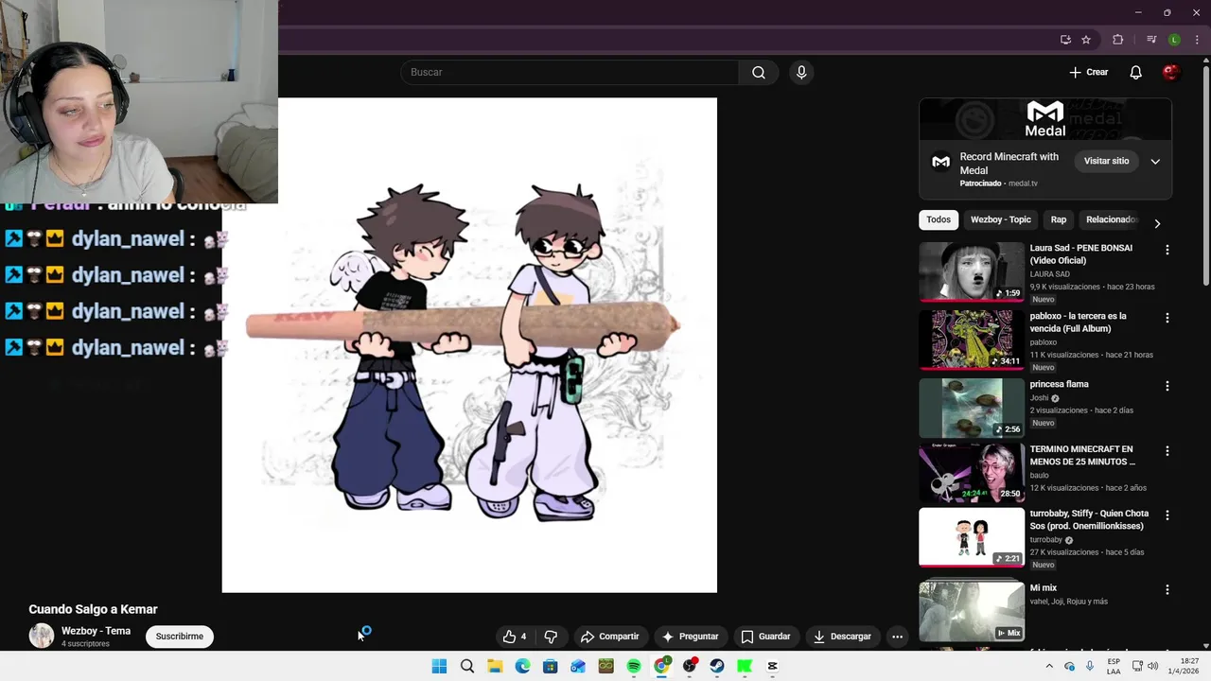
Task: Click the Medal ad banner image
Action: (1045, 119)
